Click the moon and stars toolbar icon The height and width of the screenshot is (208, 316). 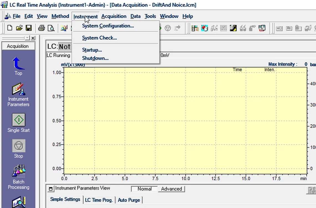[233, 28]
